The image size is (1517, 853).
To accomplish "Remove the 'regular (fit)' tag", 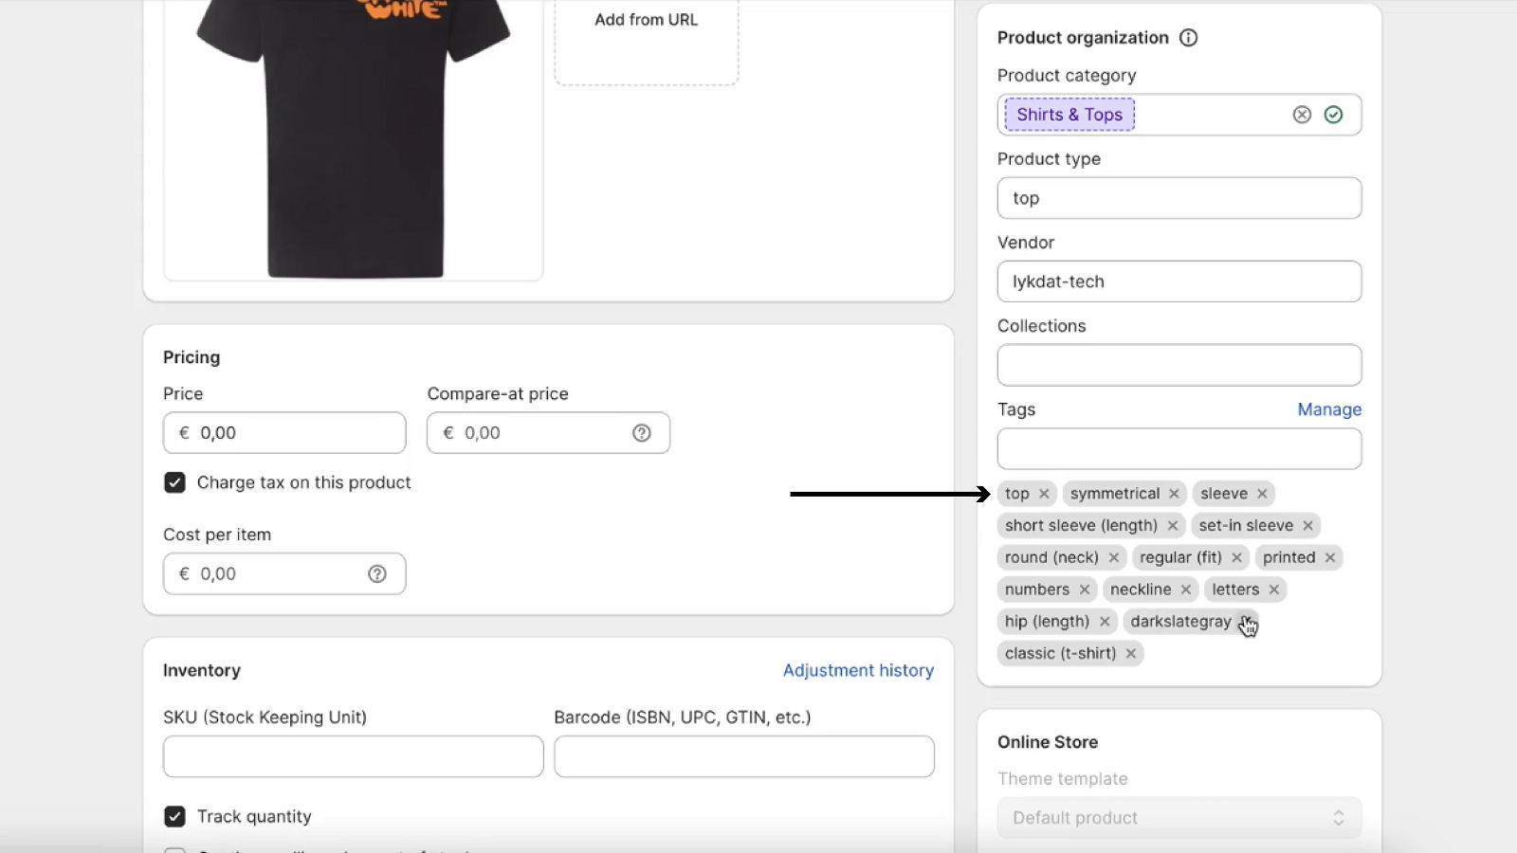I will [x=1236, y=558].
